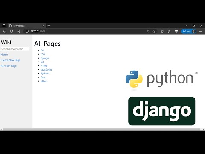Open the Django entry link

[x=44, y=58]
